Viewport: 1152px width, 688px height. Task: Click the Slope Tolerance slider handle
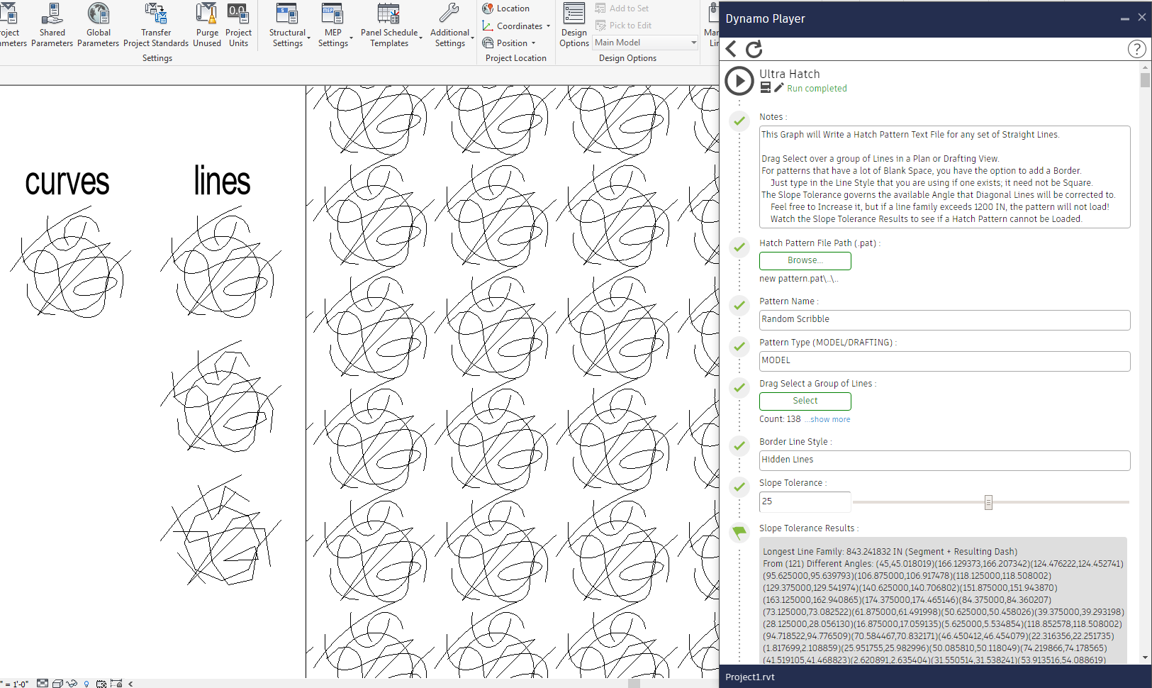988,502
